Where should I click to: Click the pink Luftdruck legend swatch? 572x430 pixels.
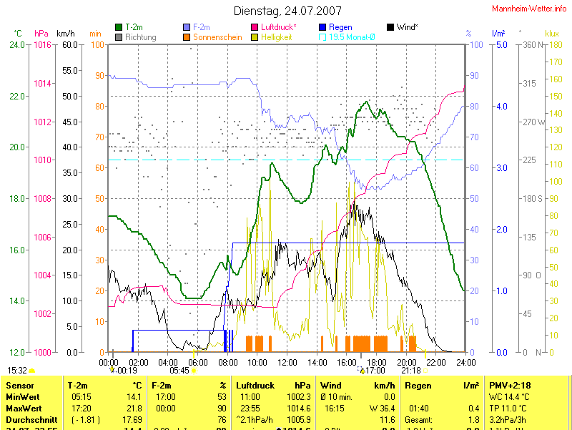(x=255, y=27)
